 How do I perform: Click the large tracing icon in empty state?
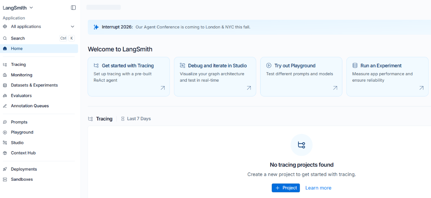302,145
